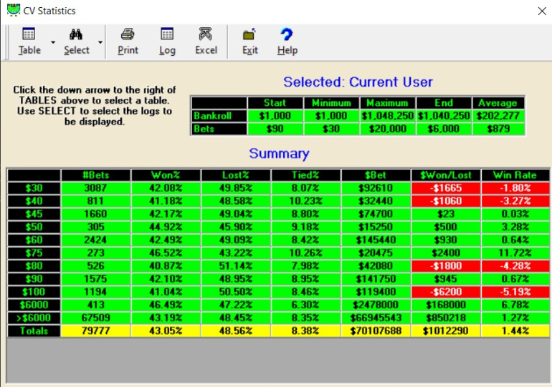
Task: Click the Select binoculars icon
Action: click(76, 34)
